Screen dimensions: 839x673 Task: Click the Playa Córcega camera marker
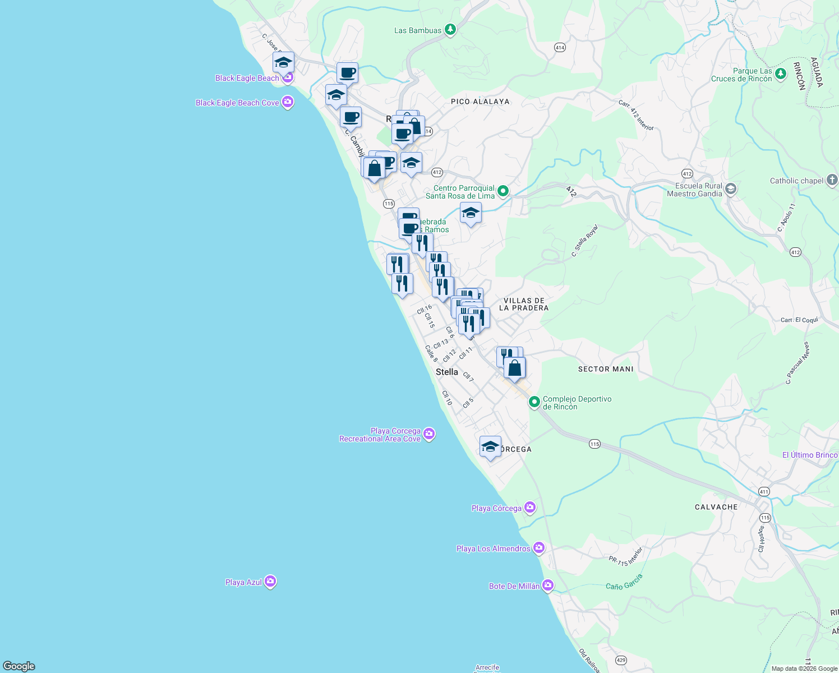click(529, 506)
